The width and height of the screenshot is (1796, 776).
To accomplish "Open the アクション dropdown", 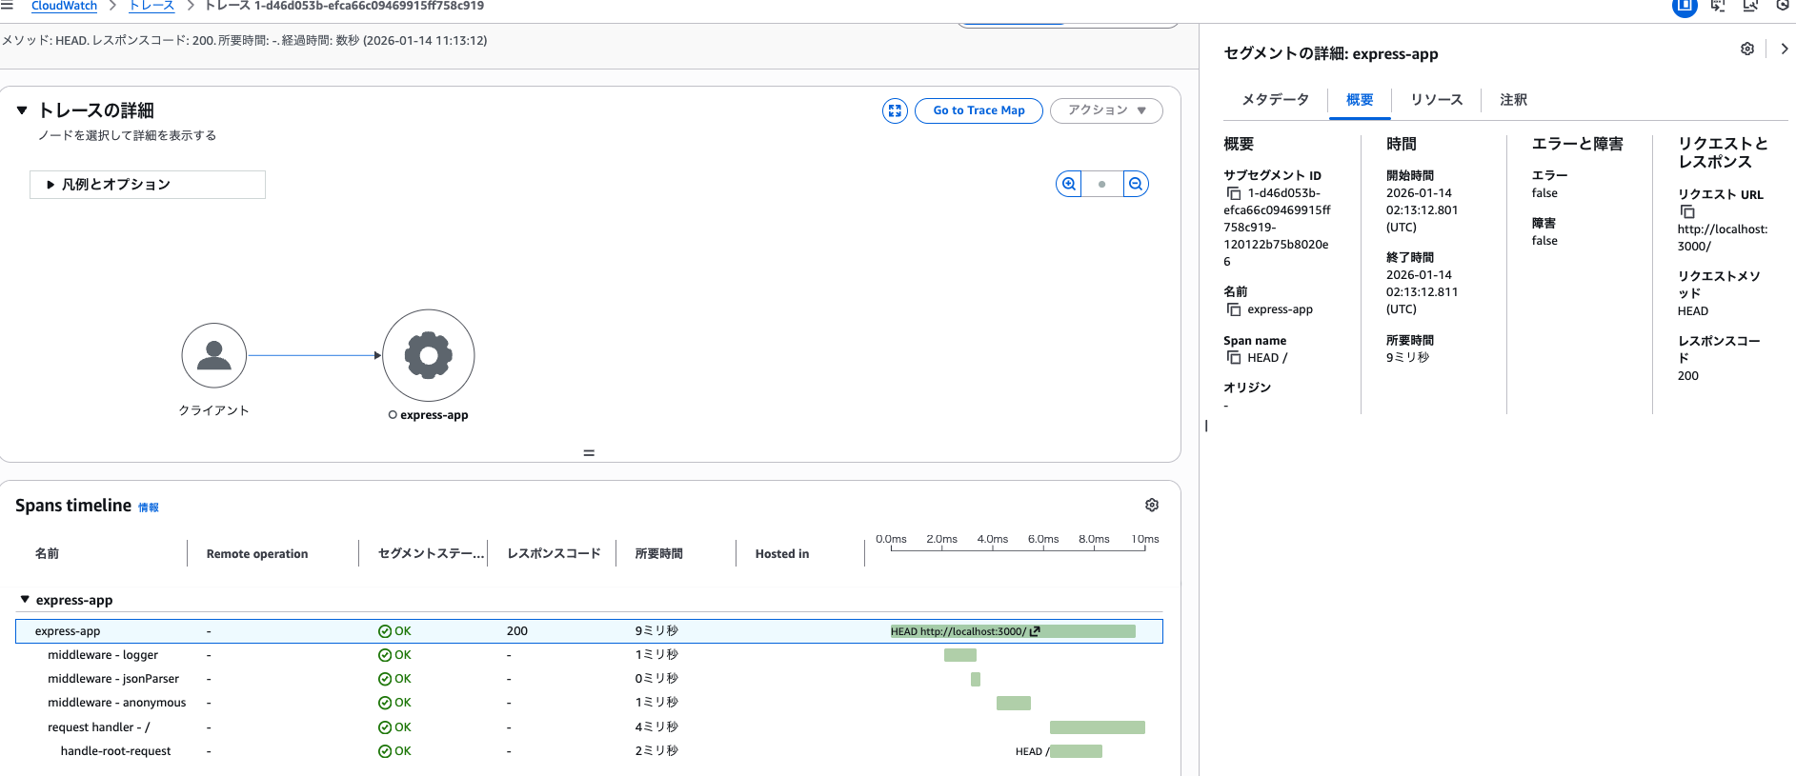I will pyautogui.click(x=1106, y=110).
